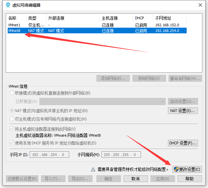This screenshot has width=208, height=188.
Task: Select the VMnet8 row in network list
Action: (97, 31)
